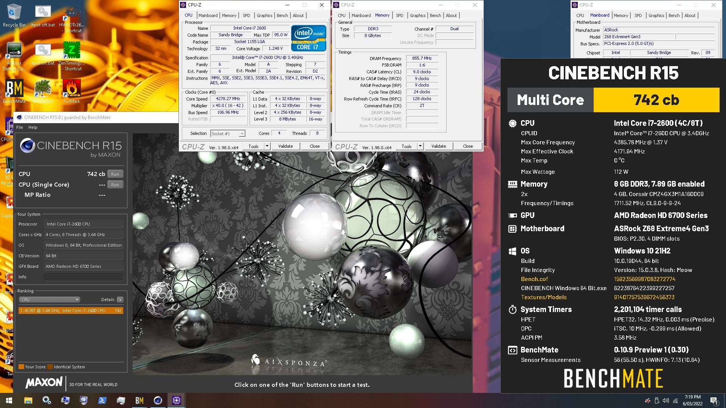
Task: Click Validate in first CPU-Z window
Action: (285, 146)
